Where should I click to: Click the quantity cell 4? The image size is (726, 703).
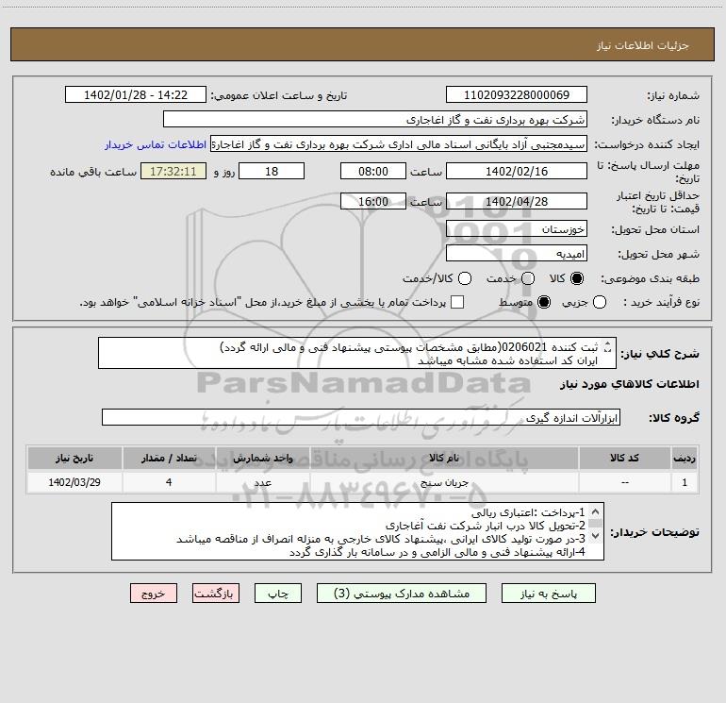169,482
